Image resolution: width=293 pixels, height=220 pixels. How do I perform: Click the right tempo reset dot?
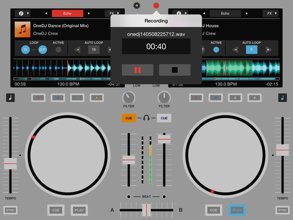[x=273, y=155]
